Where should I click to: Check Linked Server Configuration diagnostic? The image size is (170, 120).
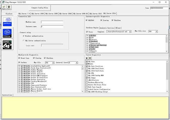[x=87, y=89]
